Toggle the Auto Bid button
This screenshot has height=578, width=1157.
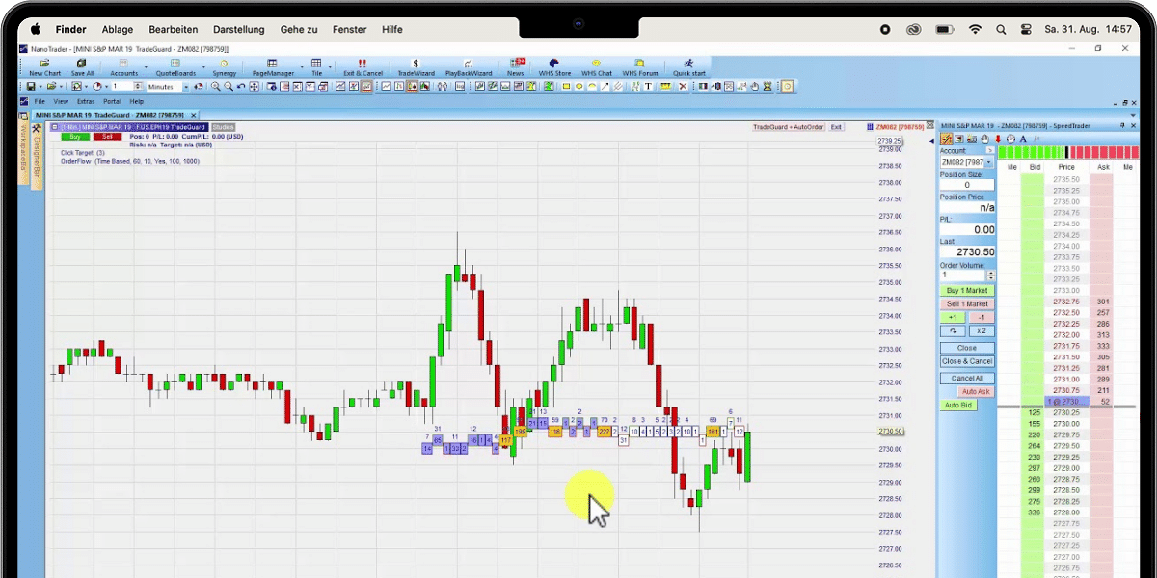point(958,406)
